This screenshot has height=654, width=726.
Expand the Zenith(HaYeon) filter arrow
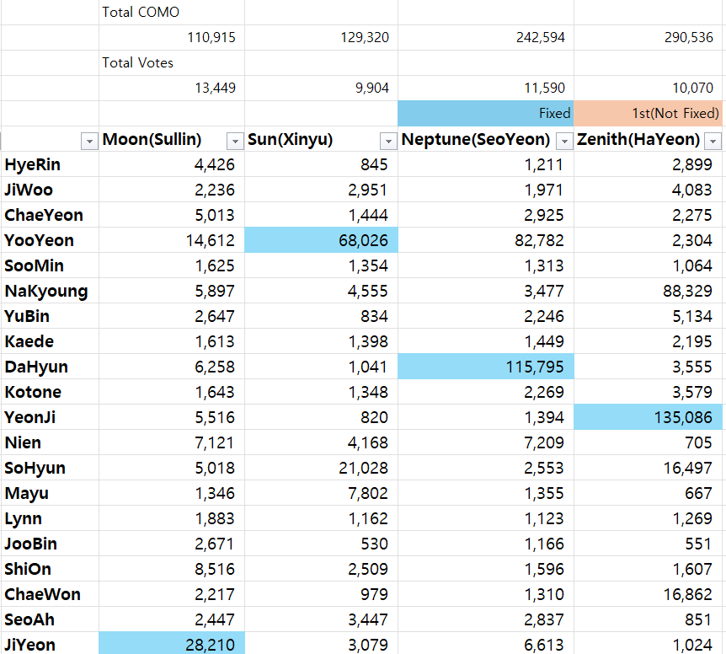tap(713, 140)
